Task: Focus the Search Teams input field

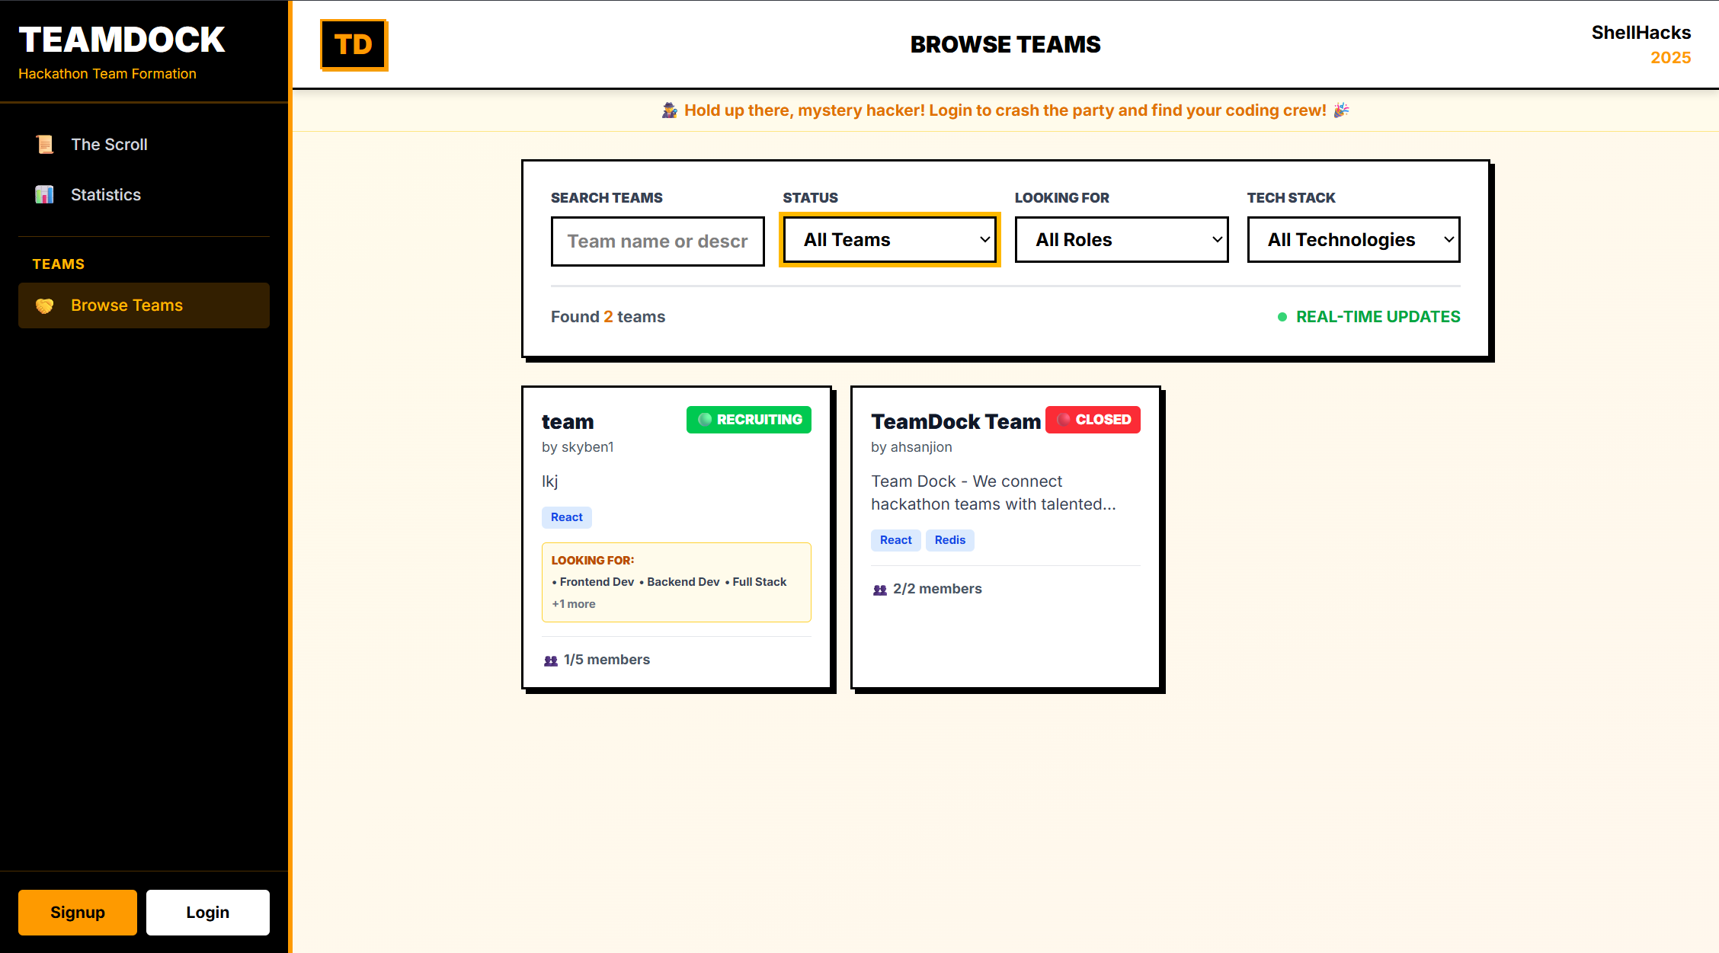Action: pyautogui.click(x=657, y=241)
